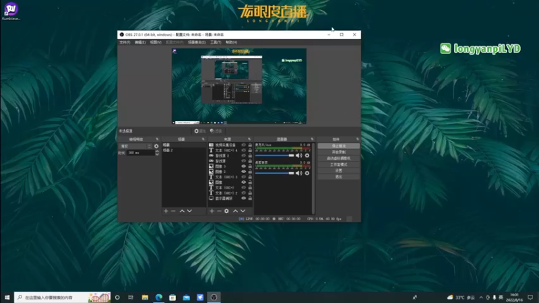The height and width of the screenshot is (303, 539).
Task: Increase transition duration with up arrow
Action: (157, 151)
